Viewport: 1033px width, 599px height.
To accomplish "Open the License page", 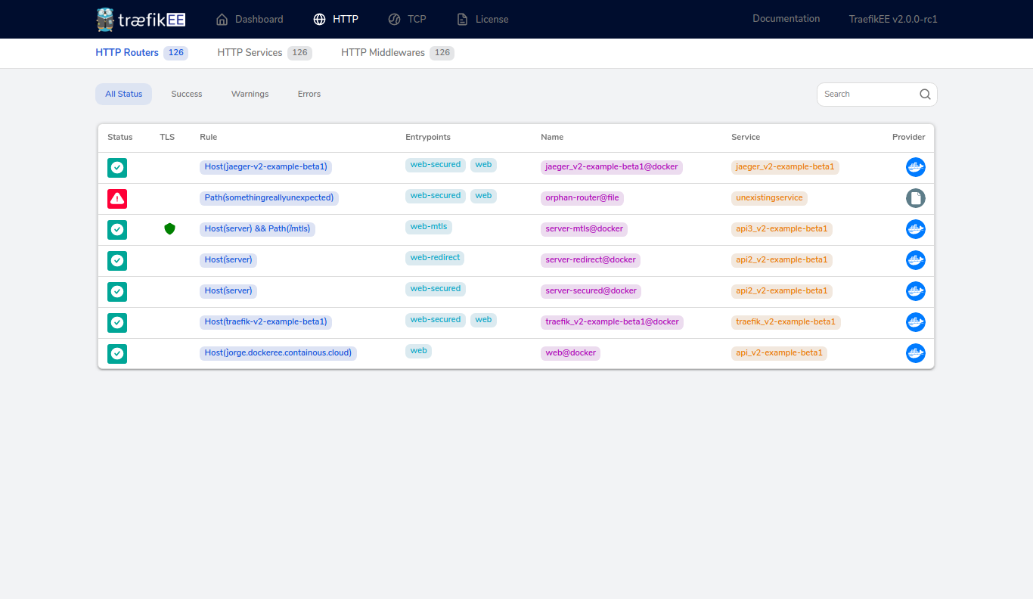I will pos(482,20).
